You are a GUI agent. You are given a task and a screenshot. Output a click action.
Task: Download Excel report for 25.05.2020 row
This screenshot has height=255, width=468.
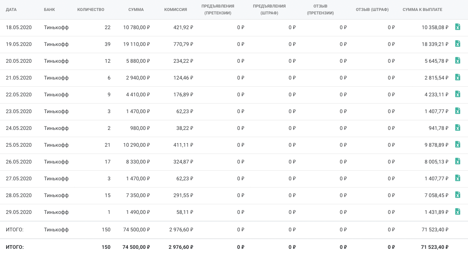458,144
